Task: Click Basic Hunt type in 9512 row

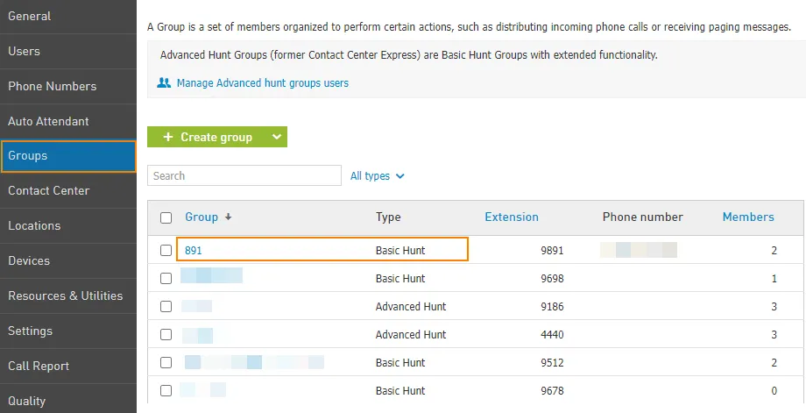Action: [400, 363]
